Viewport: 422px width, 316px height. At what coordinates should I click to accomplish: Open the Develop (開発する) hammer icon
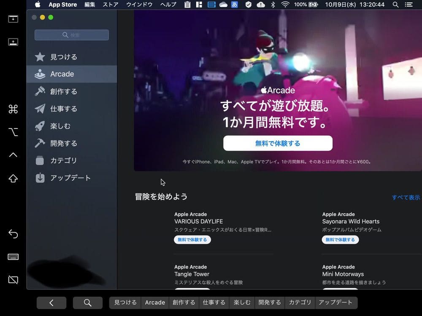click(x=40, y=143)
